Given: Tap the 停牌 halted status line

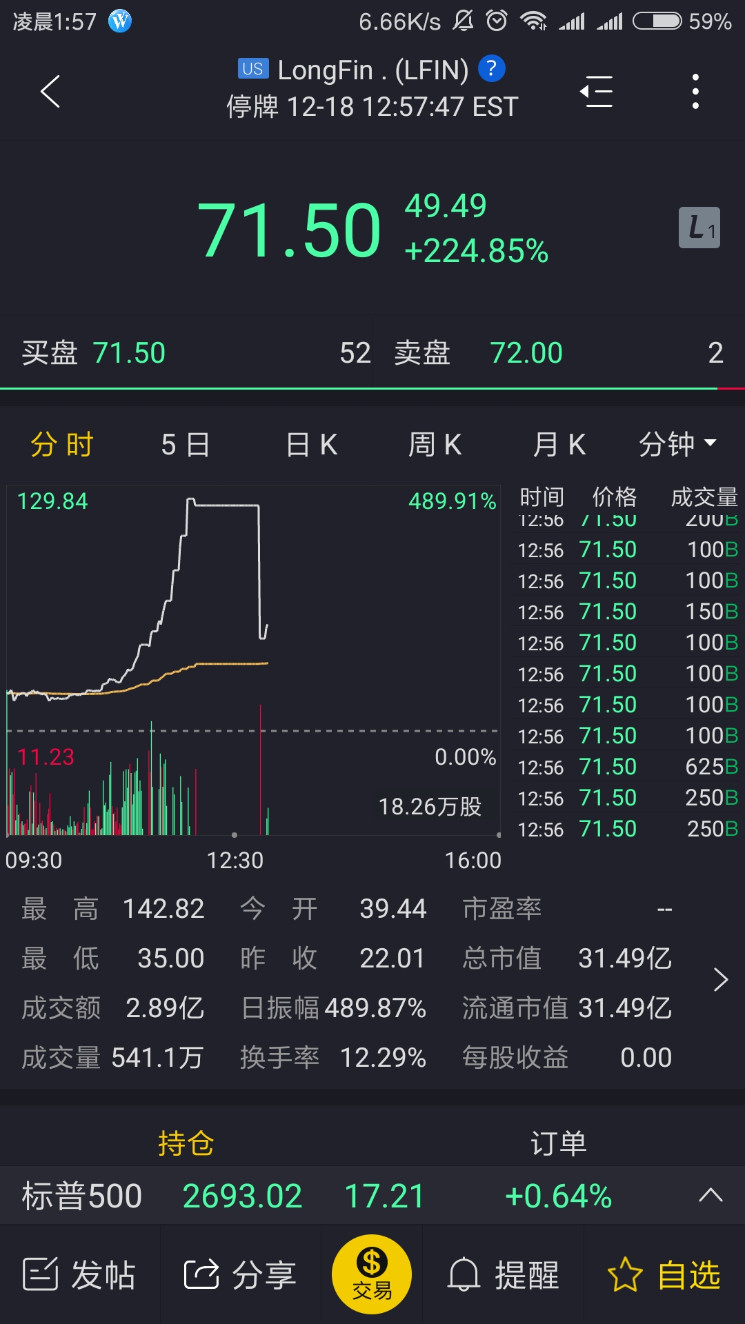Looking at the screenshot, I should click(x=372, y=107).
